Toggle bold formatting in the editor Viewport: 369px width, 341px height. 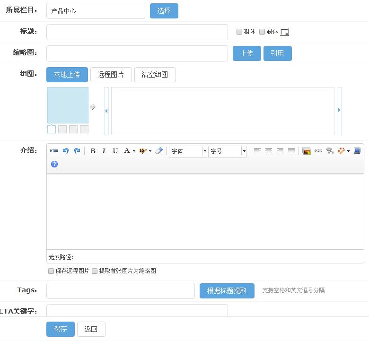pyautogui.click(x=93, y=151)
